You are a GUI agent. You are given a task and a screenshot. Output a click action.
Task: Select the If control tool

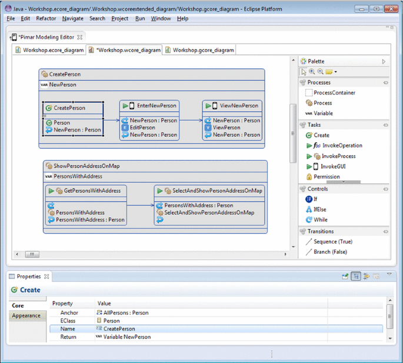point(311,199)
